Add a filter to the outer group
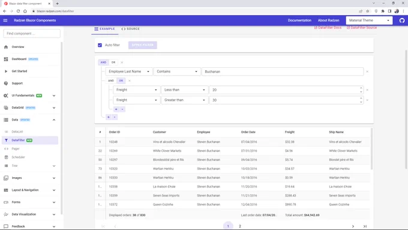Screen dimensions: 408x230 pos(109,117)
